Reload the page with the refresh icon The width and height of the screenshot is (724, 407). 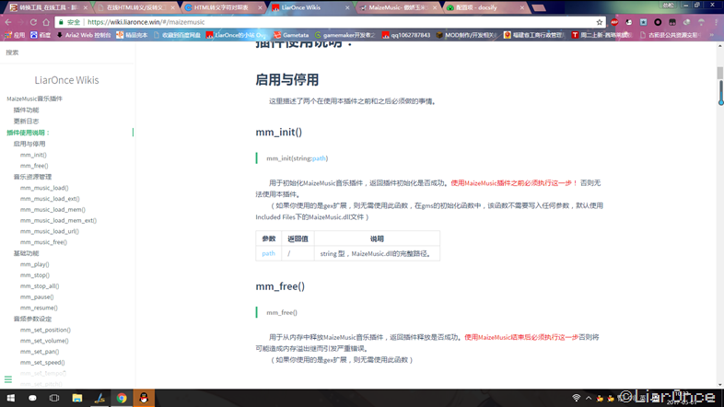pos(33,22)
